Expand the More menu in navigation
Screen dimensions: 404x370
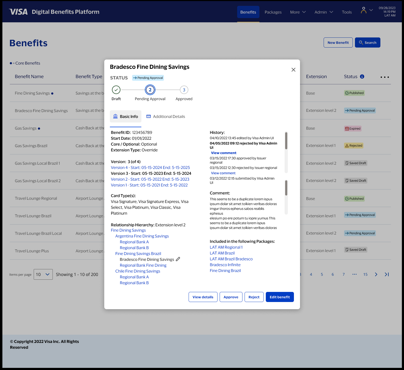298,12
